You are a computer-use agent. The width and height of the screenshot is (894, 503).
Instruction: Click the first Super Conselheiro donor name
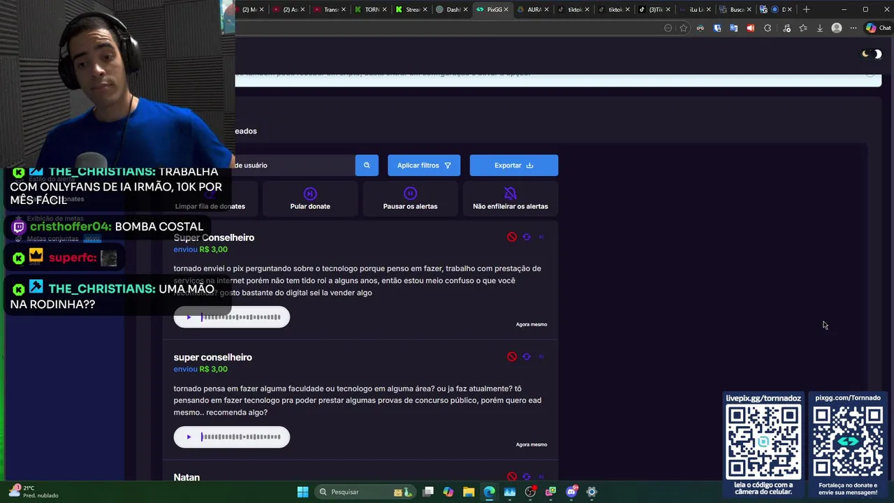point(214,238)
